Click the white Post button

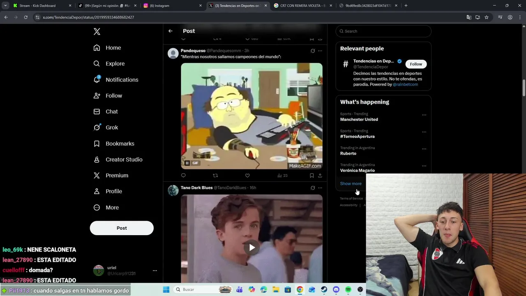(122, 228)
